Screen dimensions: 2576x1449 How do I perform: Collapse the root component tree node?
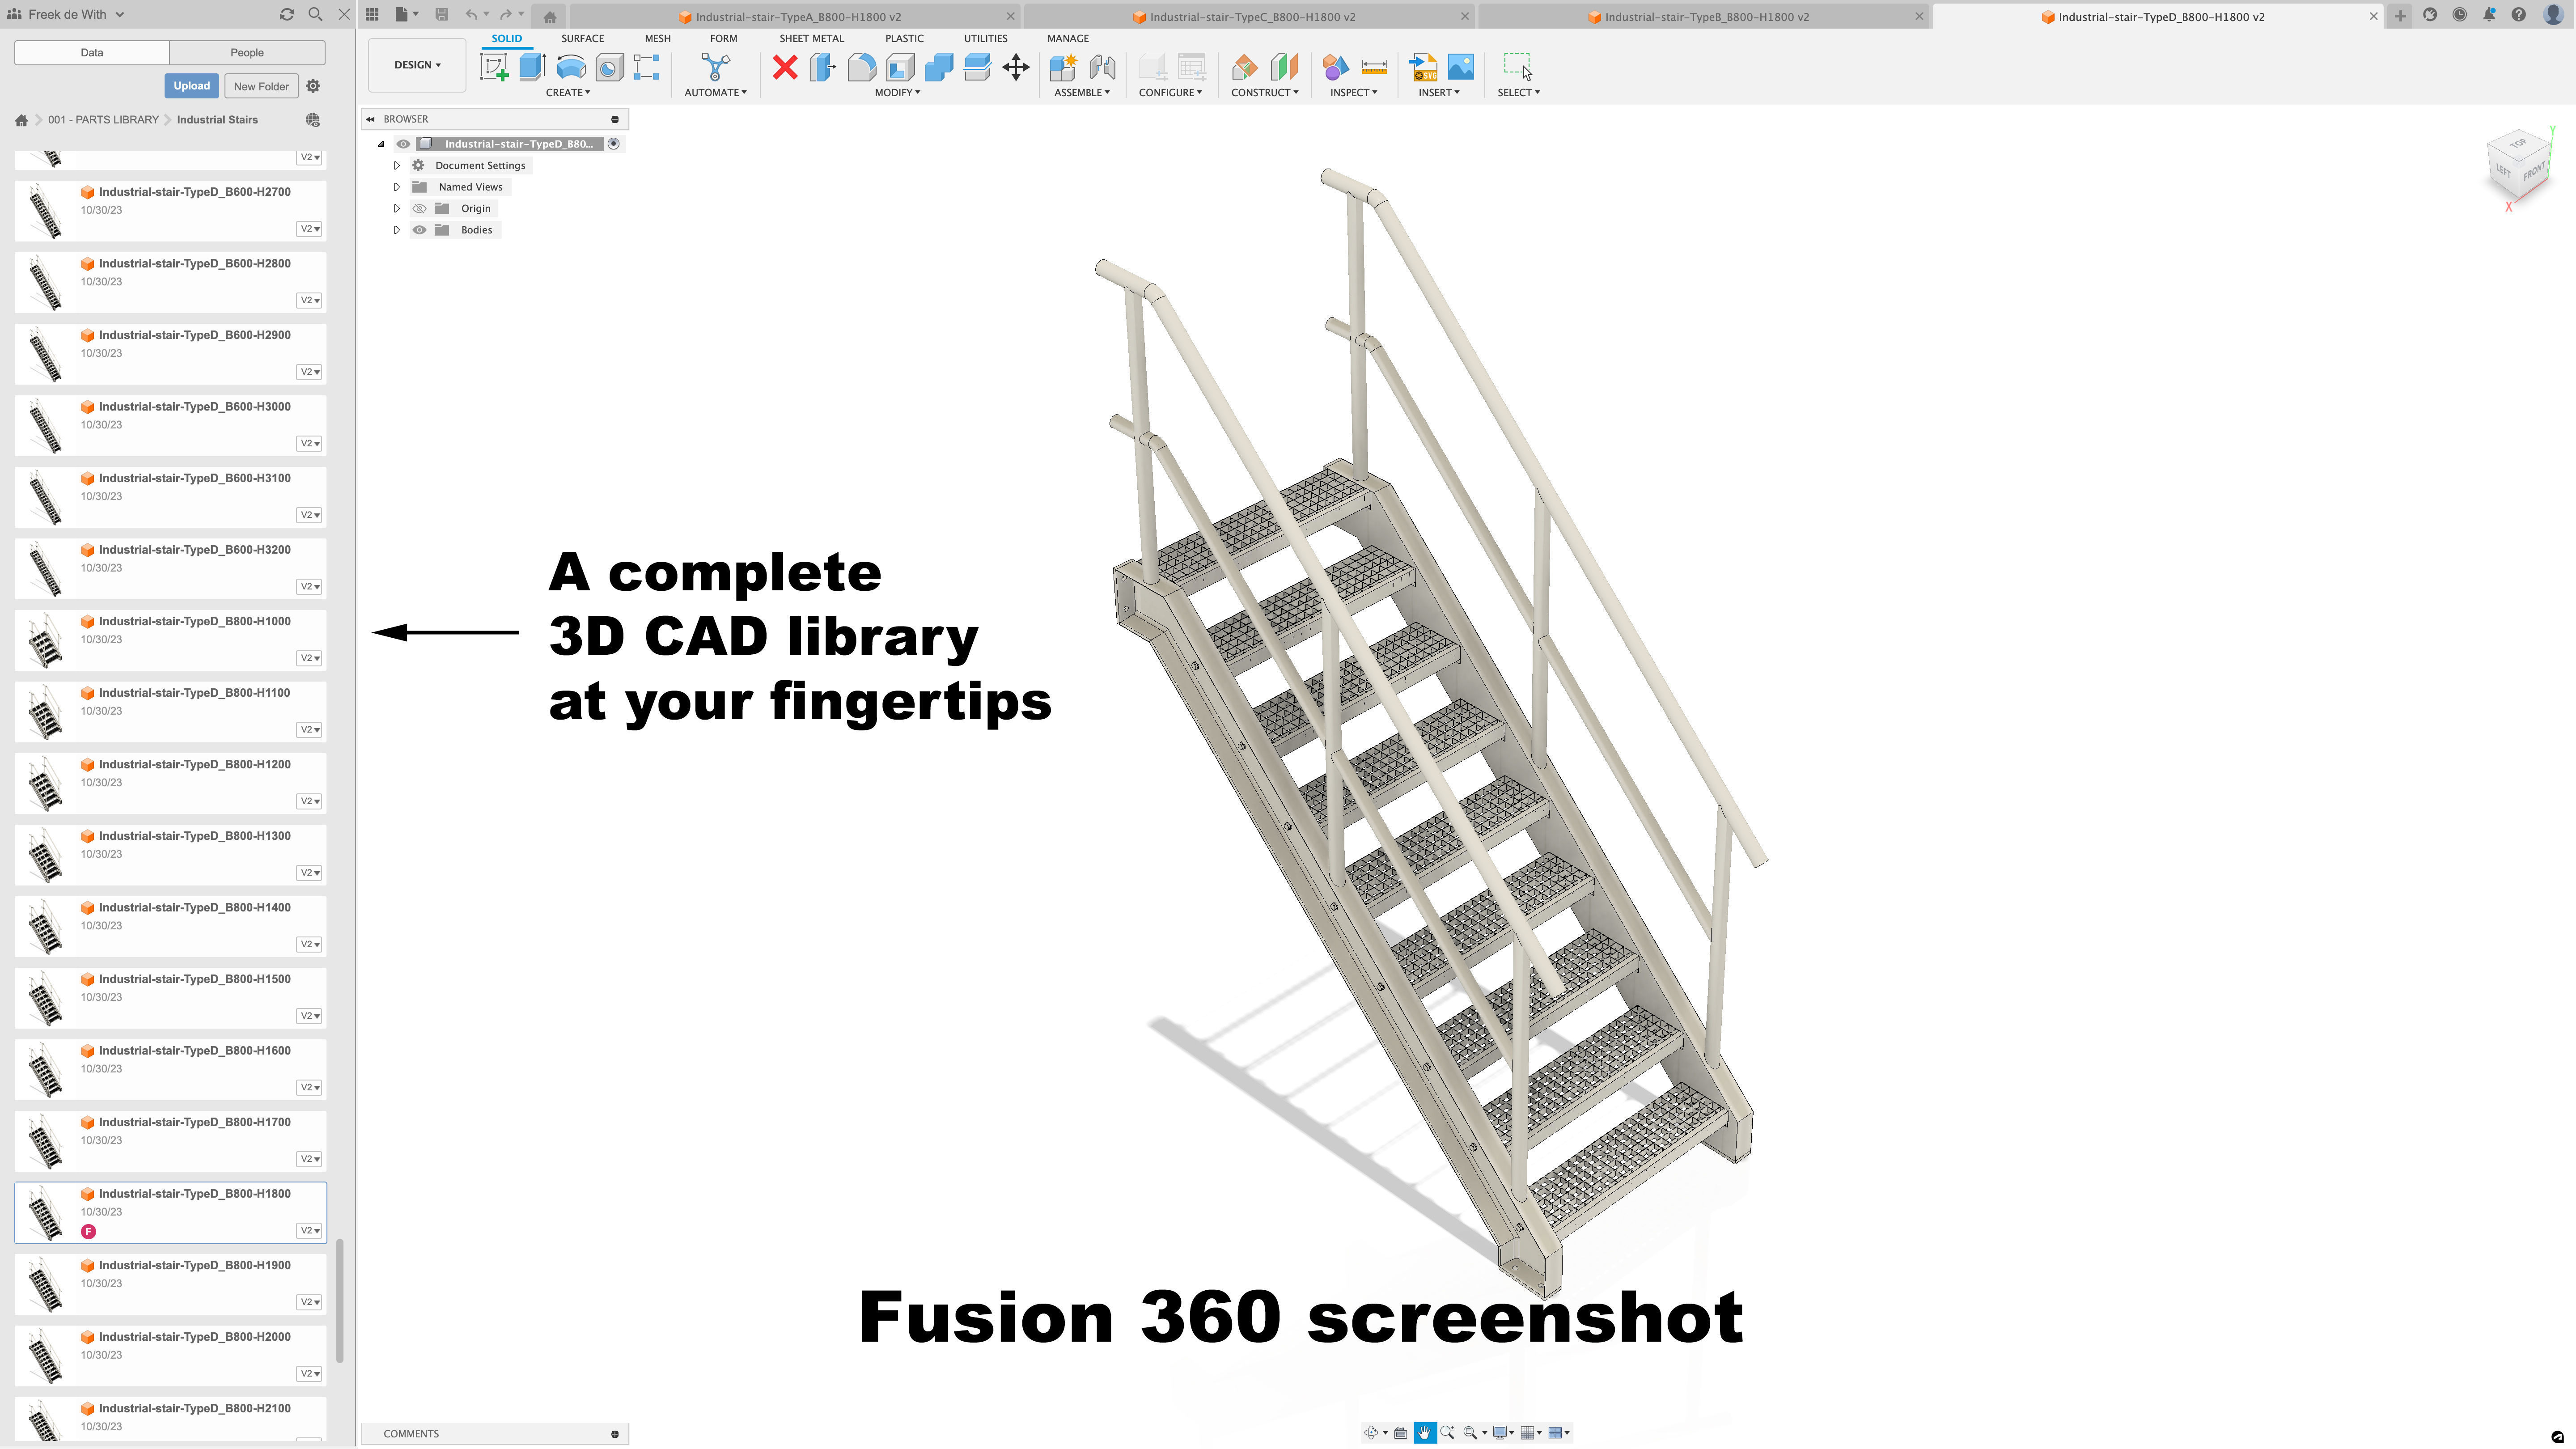click(x=380, y=144)
